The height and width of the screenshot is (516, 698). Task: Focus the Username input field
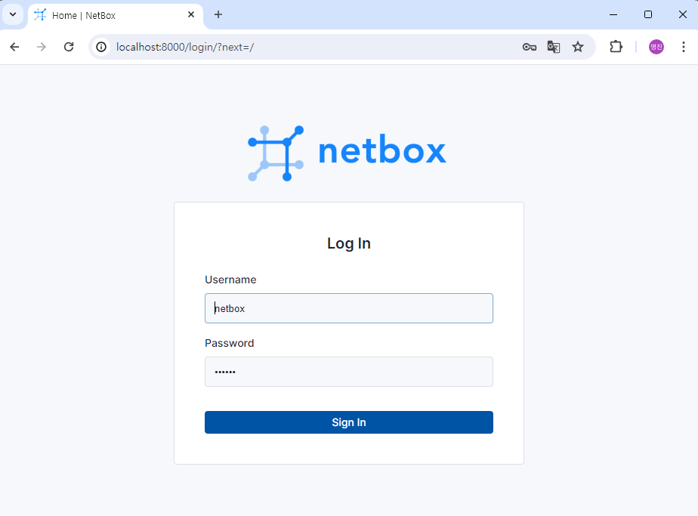349,308
